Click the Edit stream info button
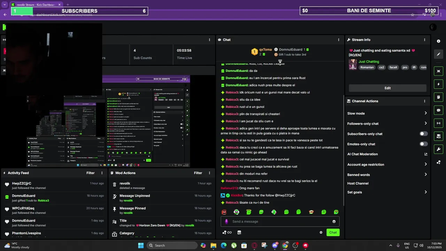This screenshot has height=251, width=446. click(x=387, y=88)
